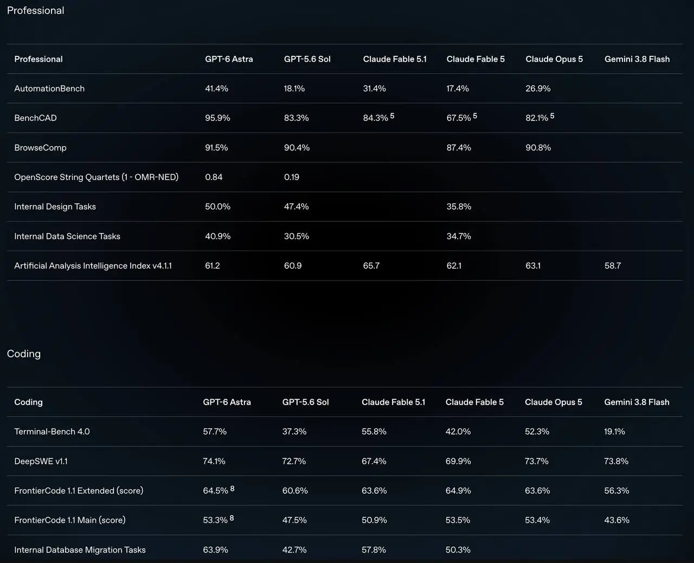Image resolution: width=694 pixels, height=563 pixels.
Task: Click the 63.9% Database Migration value
Action: [x=215, y=550]
